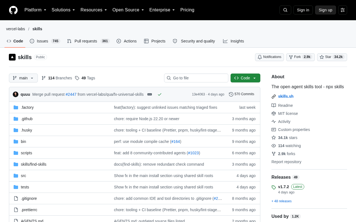356x222 pixels.
Task: Expand the Open Source menu
Action: (x=128, y=10)
